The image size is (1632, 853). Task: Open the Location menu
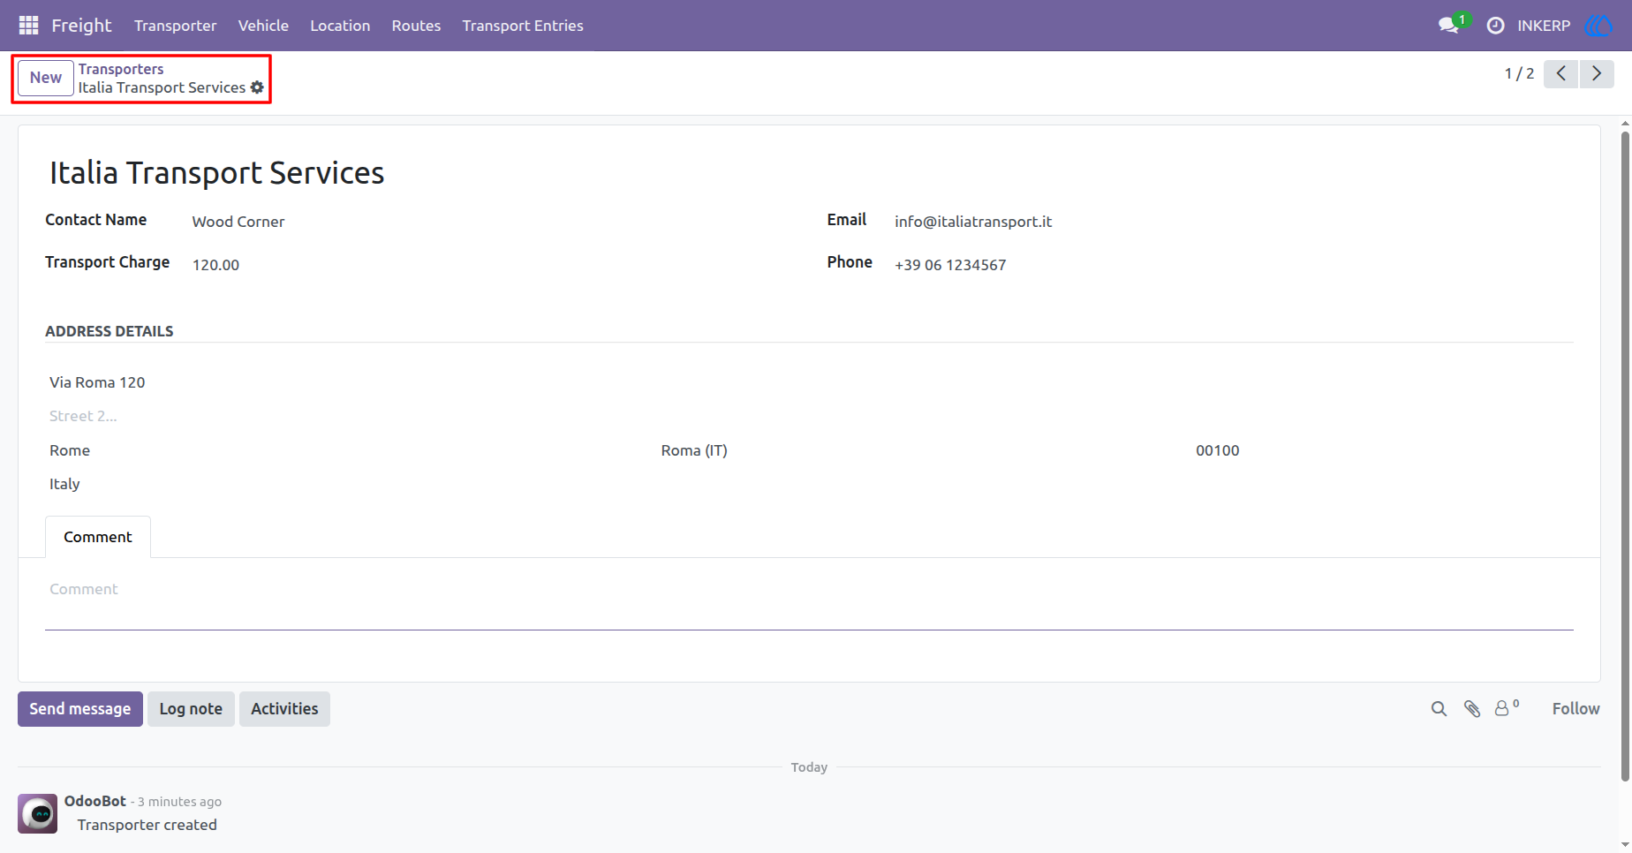(340, 26)
